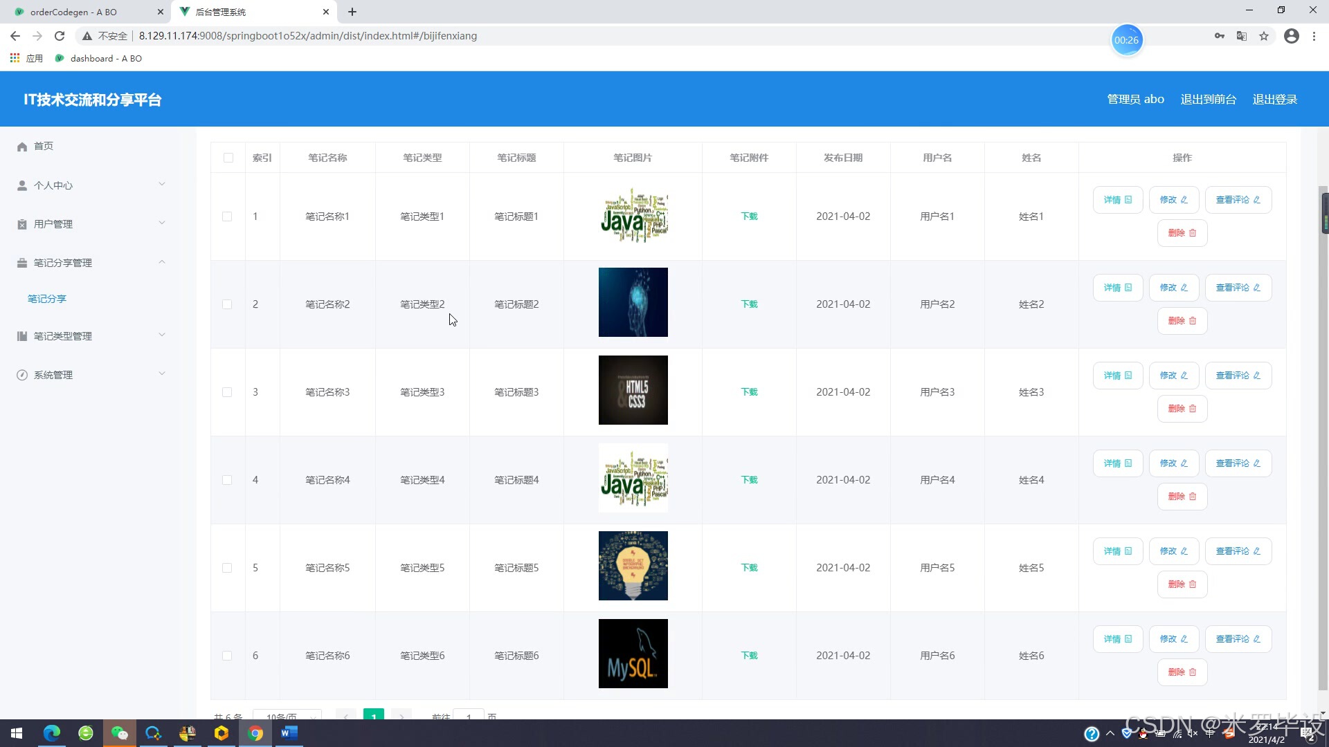
Task: Click the HTML5 CSS3 thumbnail in row 3
Action: click(x=633, y=390)
